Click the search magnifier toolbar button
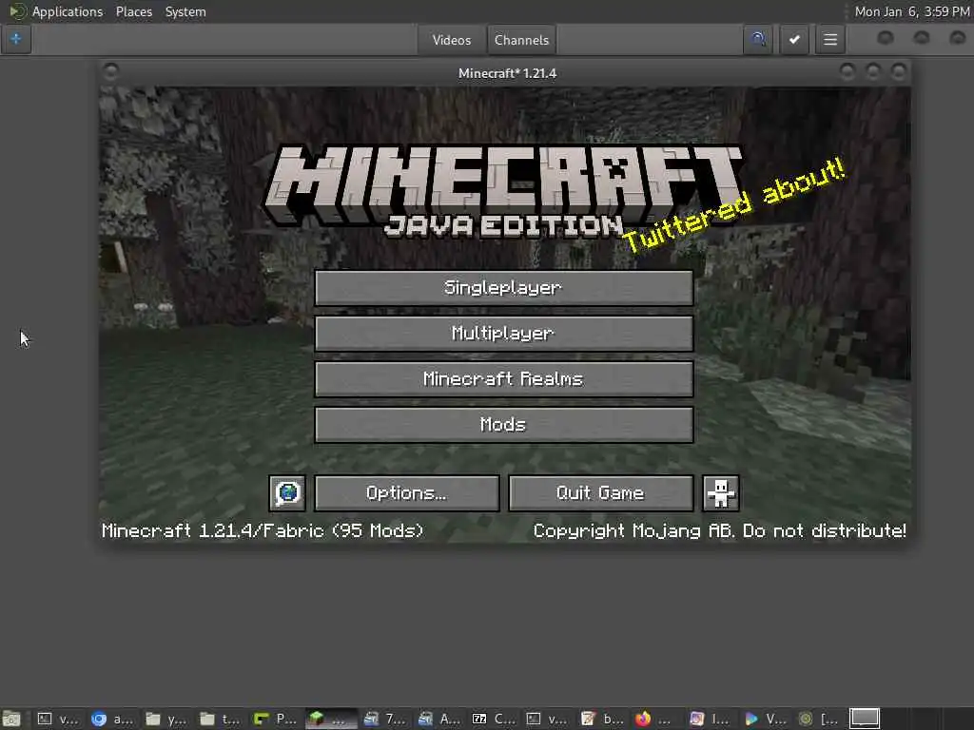 click(x=758, y=40)
